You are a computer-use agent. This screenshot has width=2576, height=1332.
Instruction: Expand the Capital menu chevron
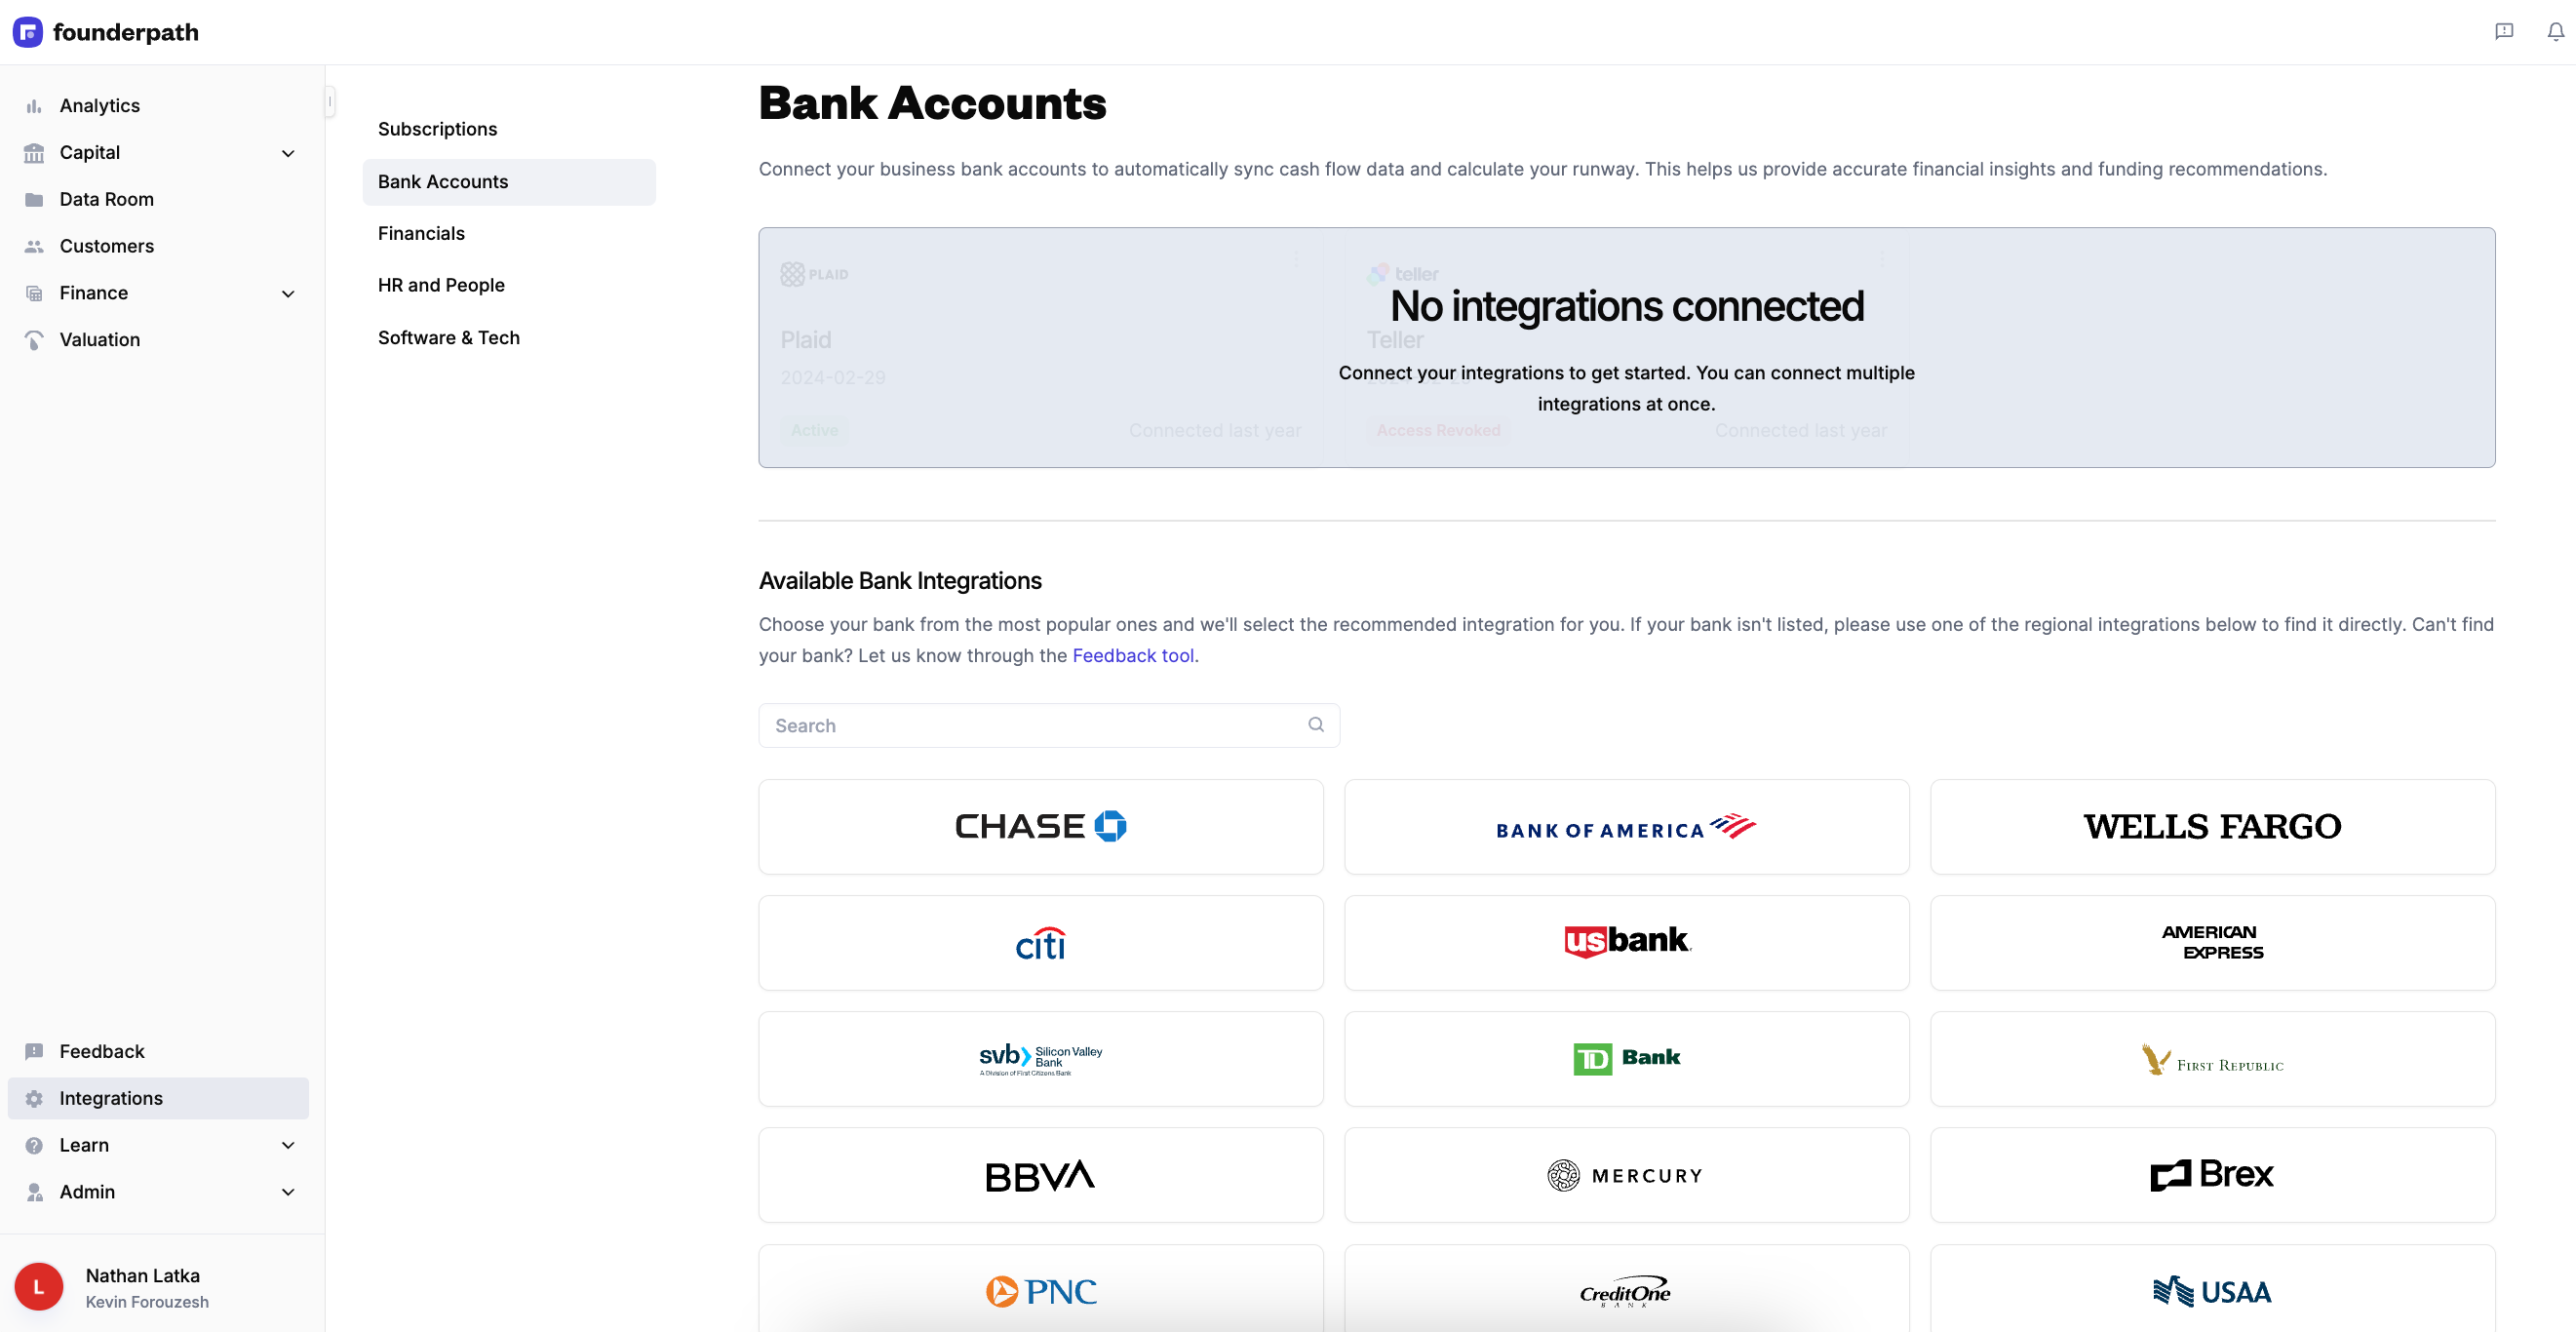288,153
